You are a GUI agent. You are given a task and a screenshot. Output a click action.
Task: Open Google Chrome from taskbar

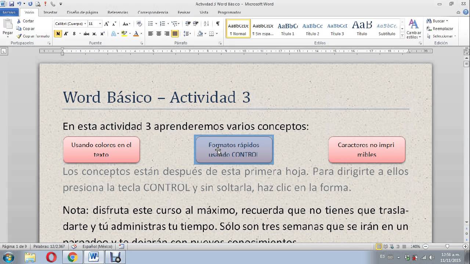pos(72,258)
